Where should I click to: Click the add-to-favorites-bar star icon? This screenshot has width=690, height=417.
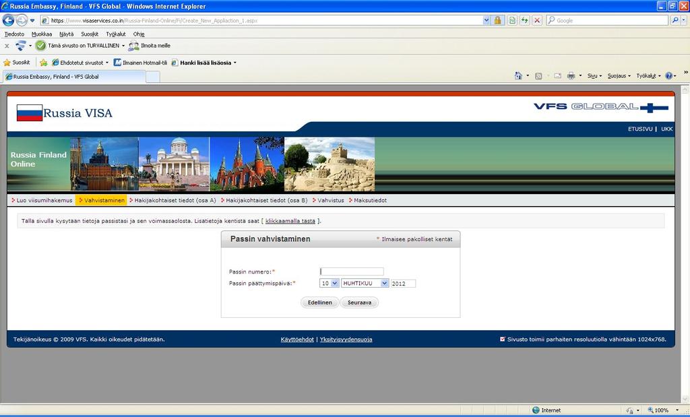pos(43,63)
